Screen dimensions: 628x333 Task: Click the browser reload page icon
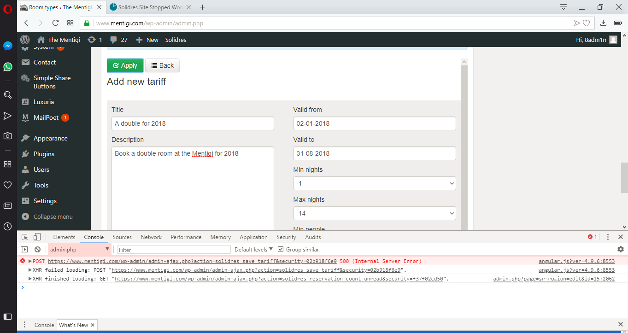click(x=55, y=23)
